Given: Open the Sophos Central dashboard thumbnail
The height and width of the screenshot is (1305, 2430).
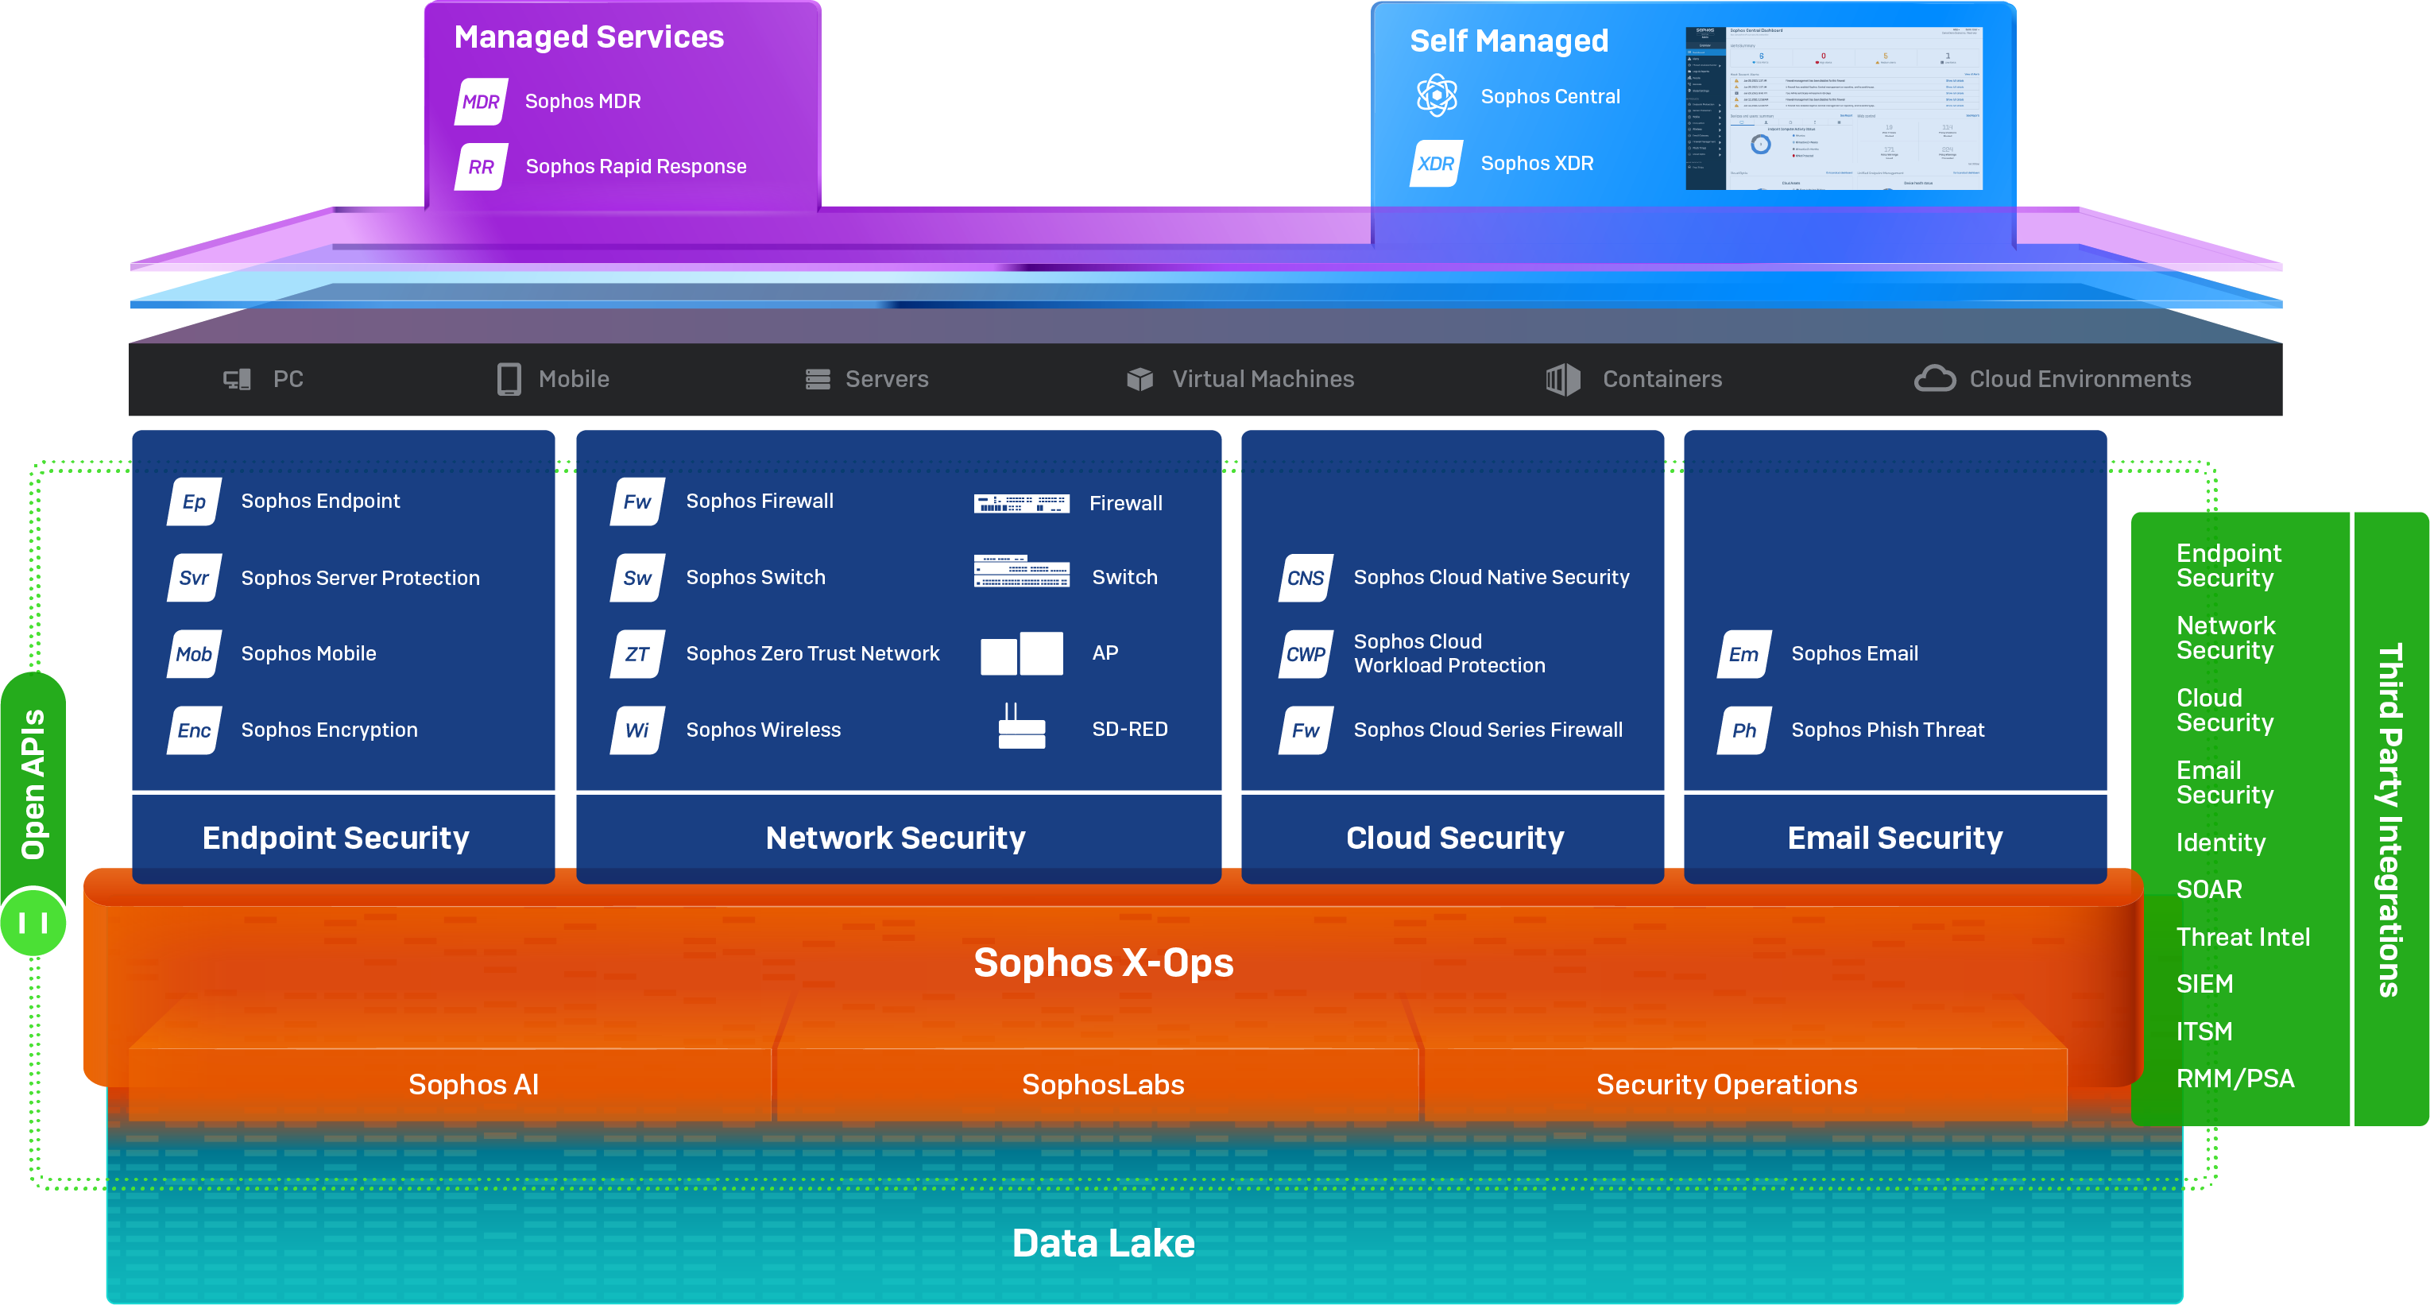Looking at the screenshot, I should click(1833, 109).
